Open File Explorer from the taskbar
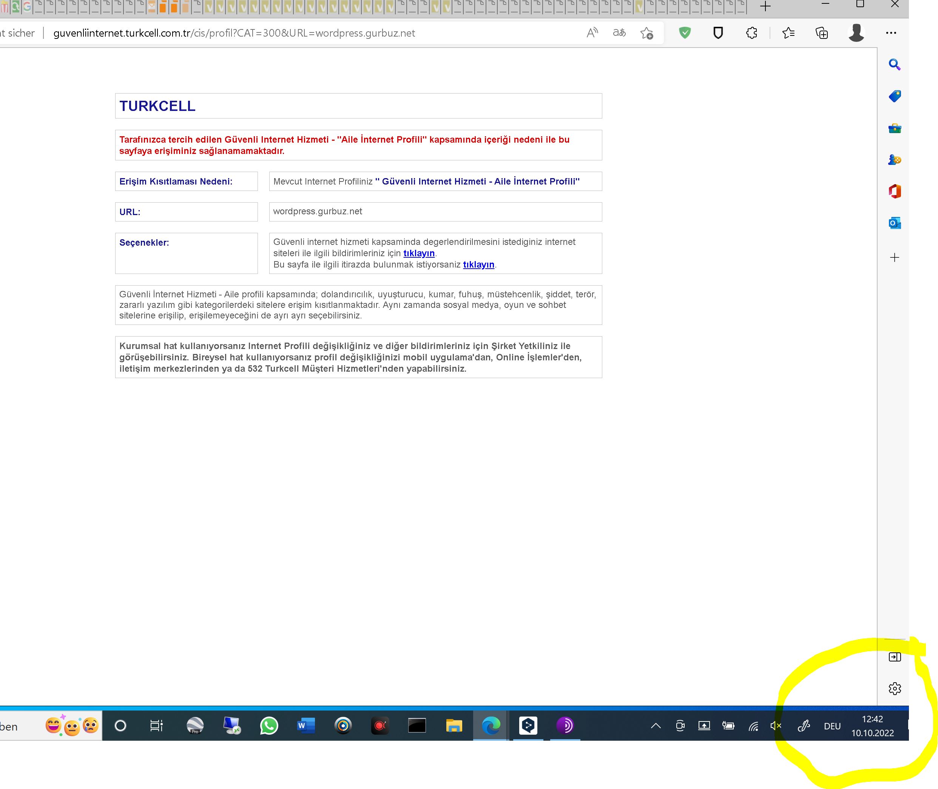 454,726
